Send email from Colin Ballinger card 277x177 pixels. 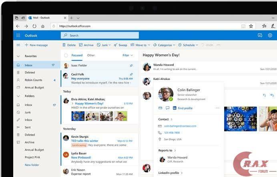(x=160, y=108)
